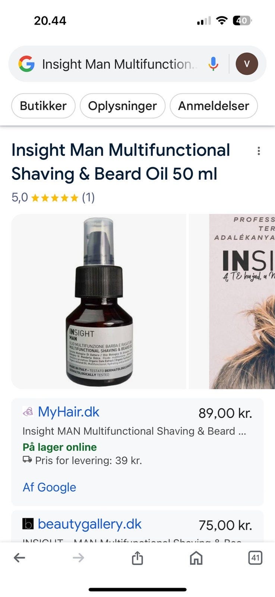275x597 pixels.
Task: Tap the five-star rating with one review
Action: click(53, 197)
